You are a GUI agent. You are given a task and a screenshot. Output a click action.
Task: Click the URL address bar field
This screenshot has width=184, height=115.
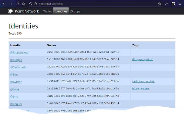click(x=97, y=4)
